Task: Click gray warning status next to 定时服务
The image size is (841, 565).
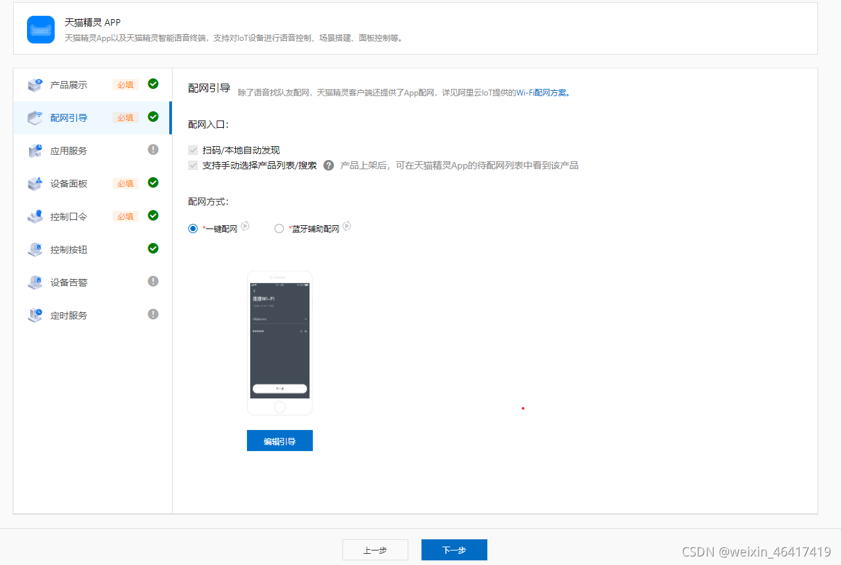Action: [153, 314]
